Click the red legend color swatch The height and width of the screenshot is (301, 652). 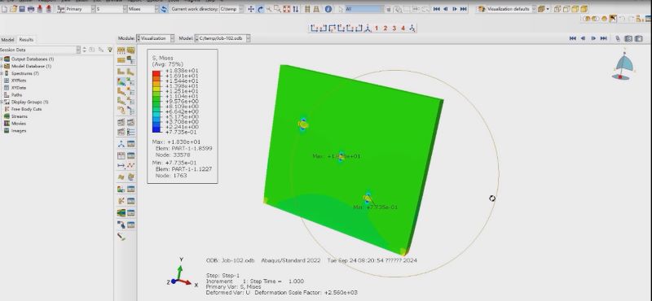click(156, 73)
